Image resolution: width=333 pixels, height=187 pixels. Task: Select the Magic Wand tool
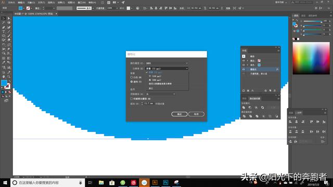tap(4, 23)
